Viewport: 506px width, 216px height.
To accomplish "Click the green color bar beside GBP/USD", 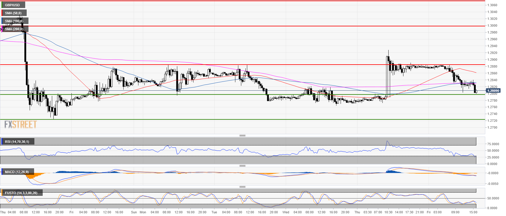I will coord(2,5).
